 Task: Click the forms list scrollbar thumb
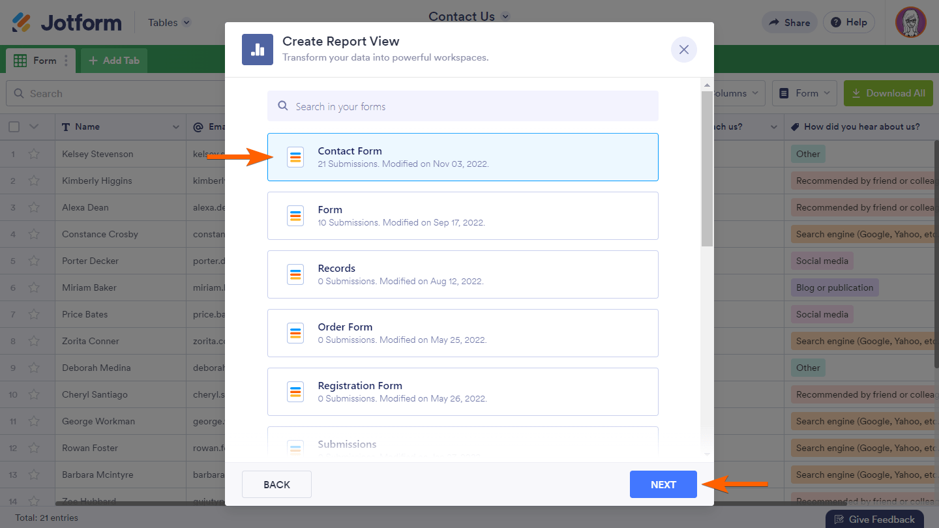coord(707,168)
